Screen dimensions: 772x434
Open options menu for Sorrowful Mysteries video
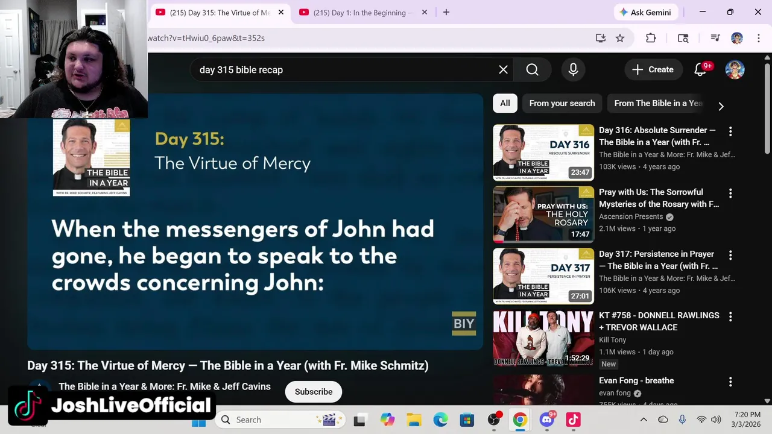click(730, 193)
